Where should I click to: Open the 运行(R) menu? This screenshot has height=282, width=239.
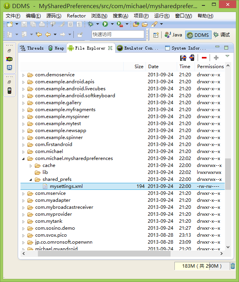tap(162, 16)
